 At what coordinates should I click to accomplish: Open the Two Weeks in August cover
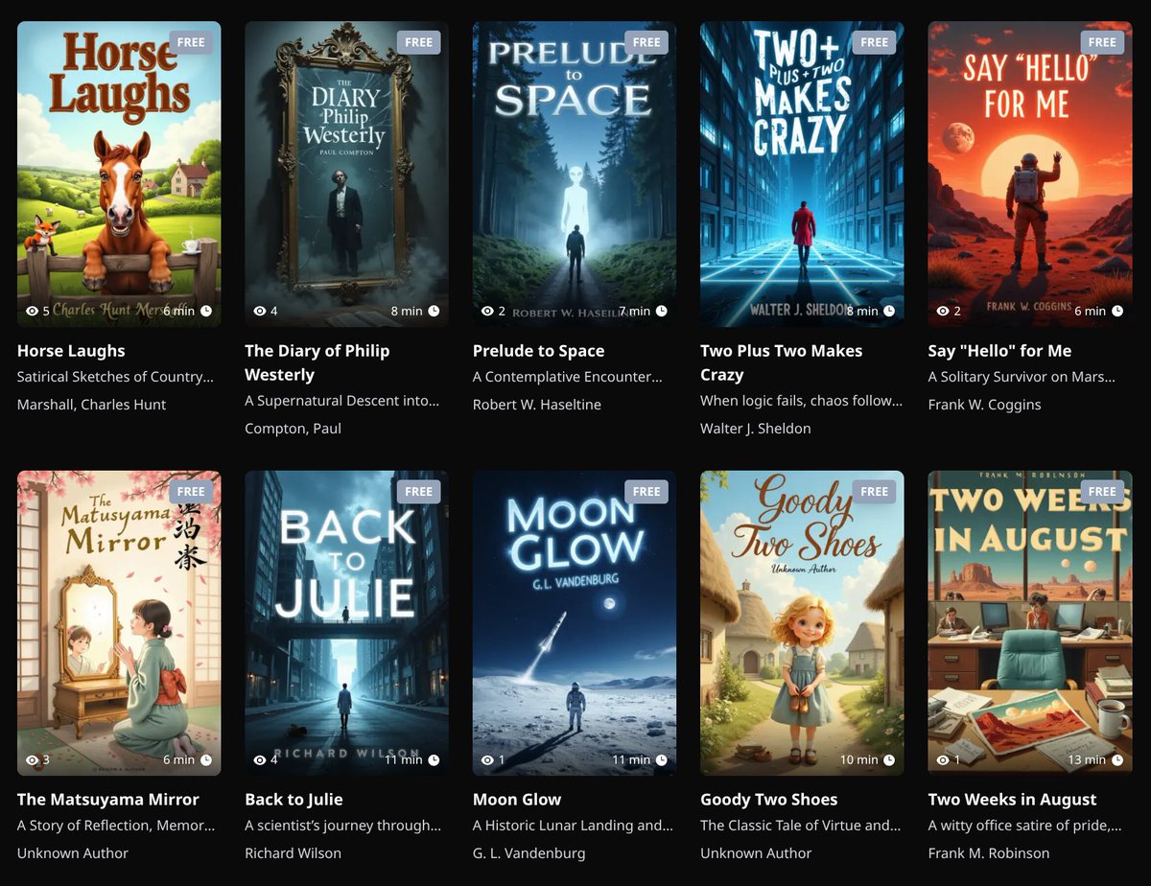pos(1030,623)
